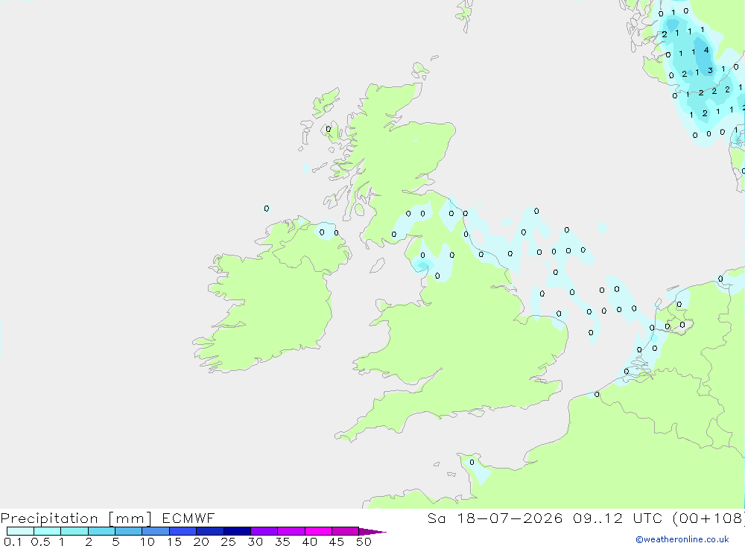Click the precipitation value 3 over Norway

[x=710, y=70]
